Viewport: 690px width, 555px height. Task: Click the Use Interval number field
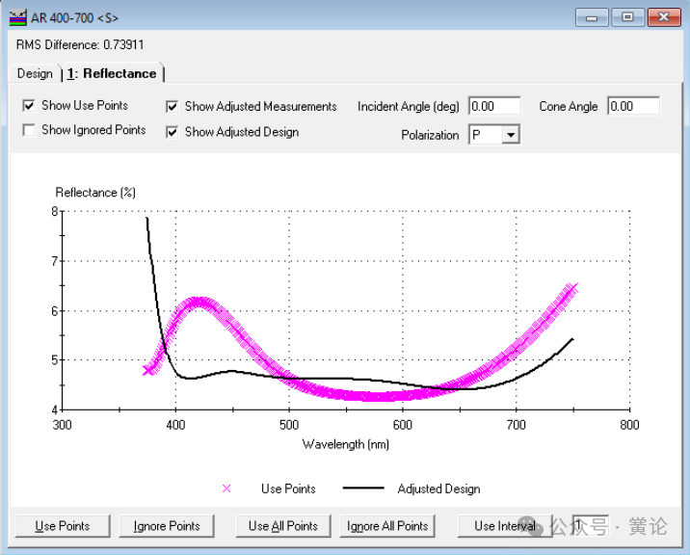591,525
